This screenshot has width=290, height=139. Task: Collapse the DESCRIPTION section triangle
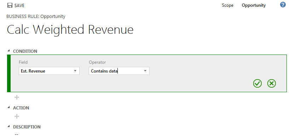click(8, 126)
